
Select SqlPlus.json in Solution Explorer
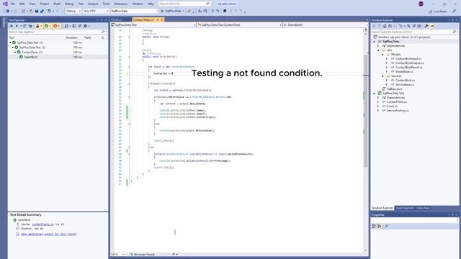[394, 89]
